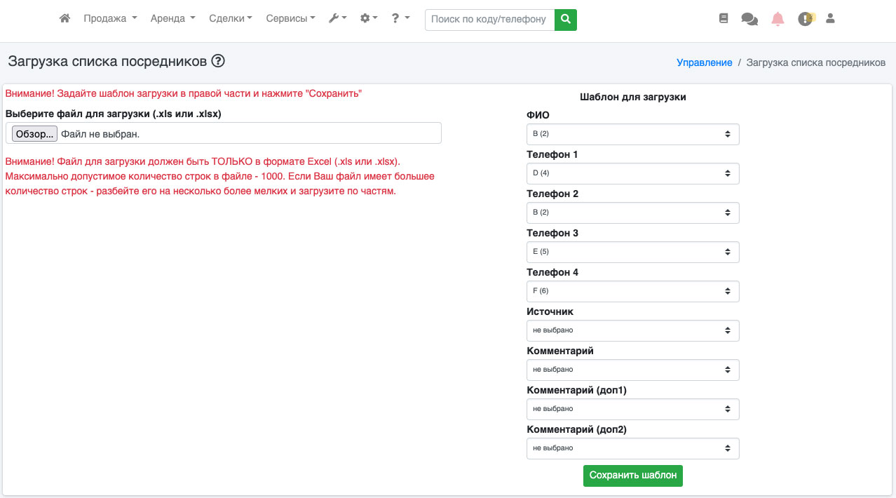Screen dimensions: 896x498
Task: Click the notifications bell icon
Action: 778,20
